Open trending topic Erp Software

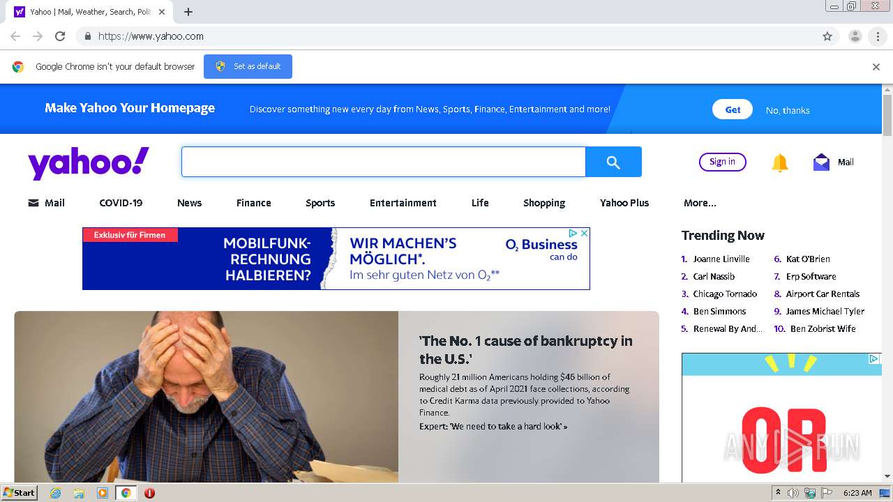811,276
